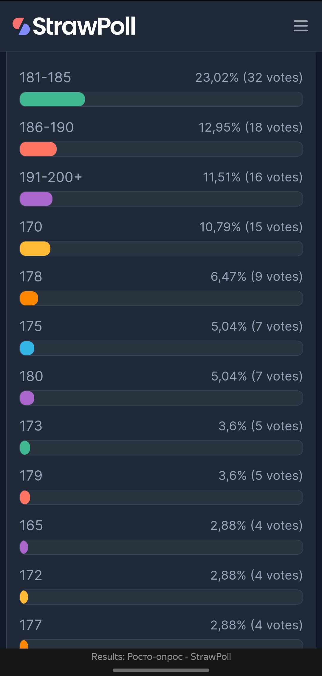Click the 173 option label
Screen dimensions: 322x676
point(31,426)
